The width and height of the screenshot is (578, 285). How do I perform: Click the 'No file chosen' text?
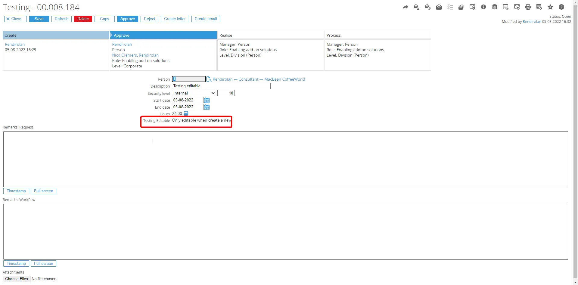pos(44,279)
